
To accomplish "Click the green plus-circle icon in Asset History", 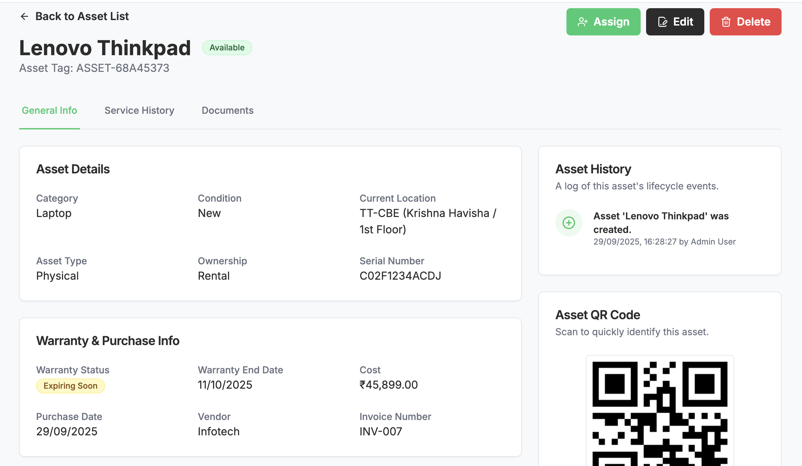I will 568,223.
